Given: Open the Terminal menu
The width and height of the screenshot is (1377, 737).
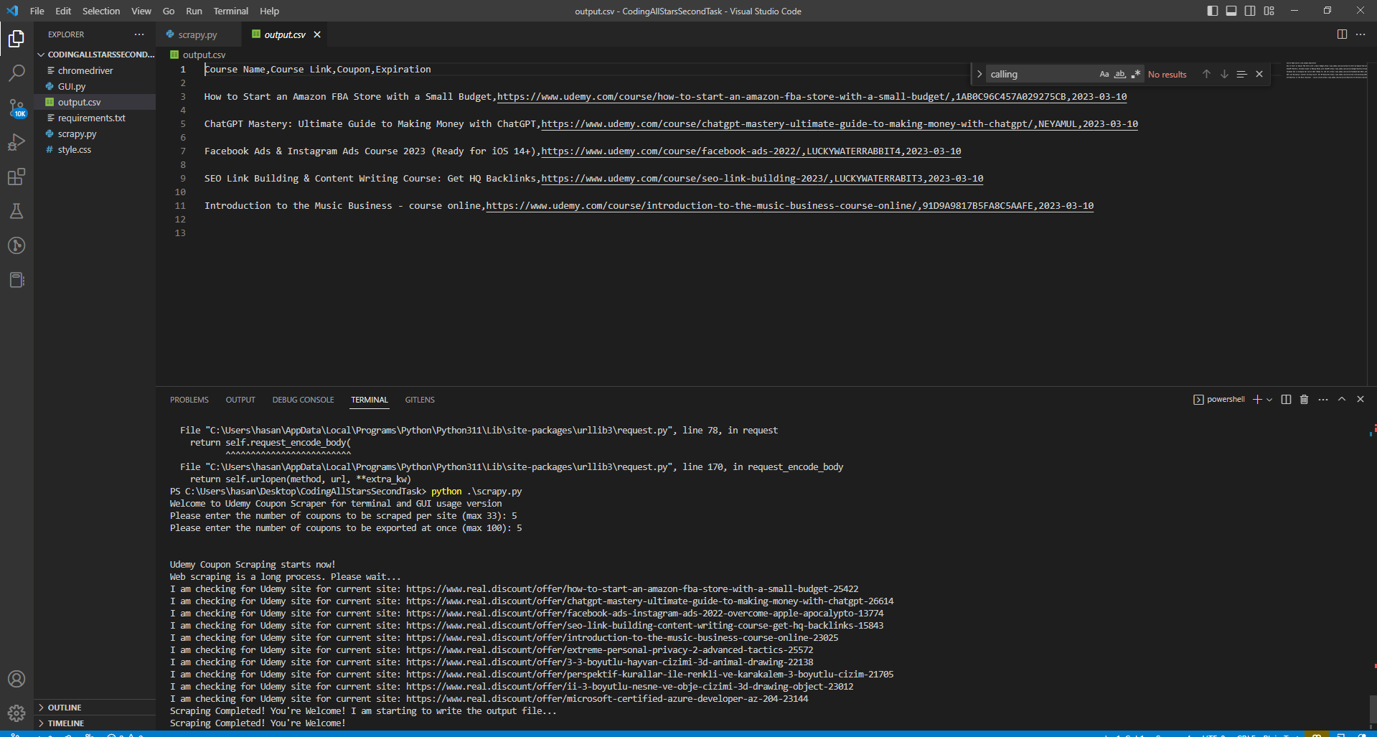Looking at the screenshot, I should (x=230, y=11).
